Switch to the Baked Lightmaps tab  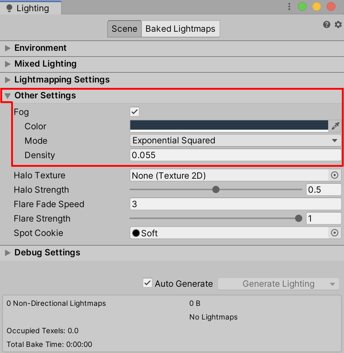(x=180, y=29)
